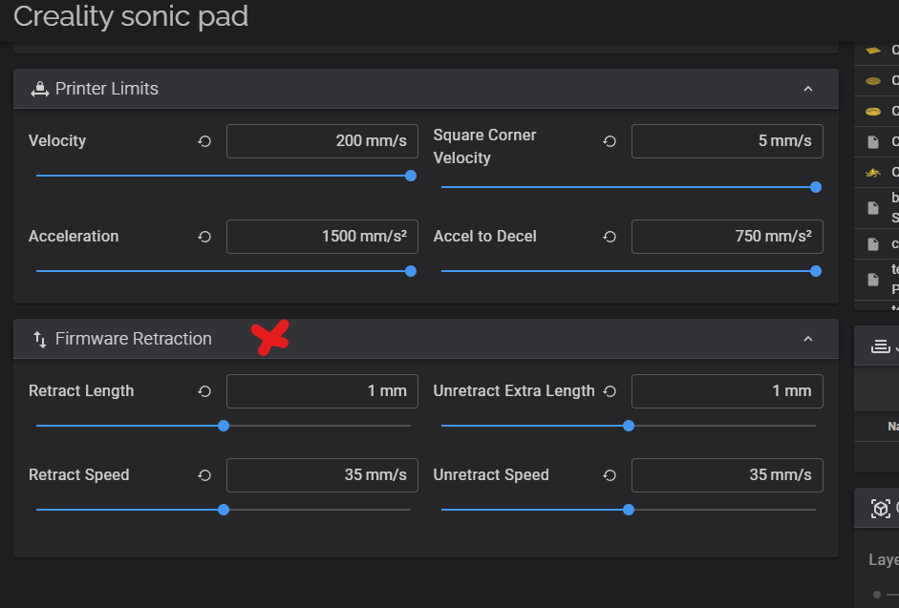Click the Firmware Retraction arrows icon

[x=39, y=339]
